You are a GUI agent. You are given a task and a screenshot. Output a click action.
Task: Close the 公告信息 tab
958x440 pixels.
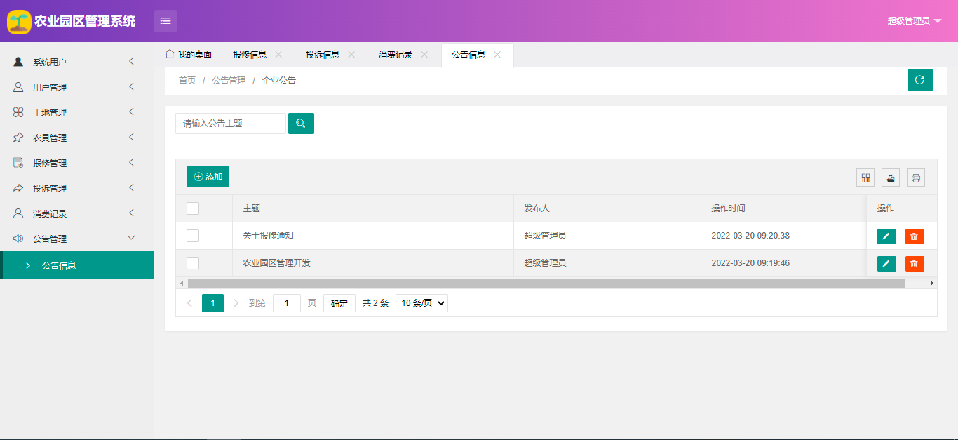click(x=497, y=55)
